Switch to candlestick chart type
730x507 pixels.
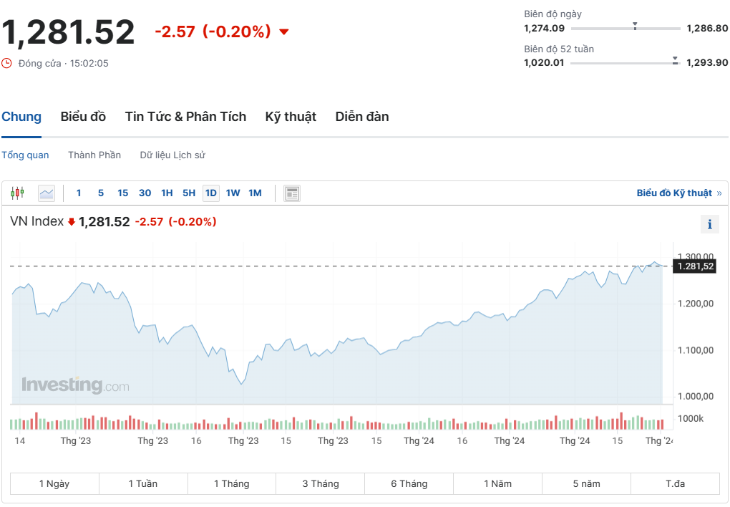17,193
